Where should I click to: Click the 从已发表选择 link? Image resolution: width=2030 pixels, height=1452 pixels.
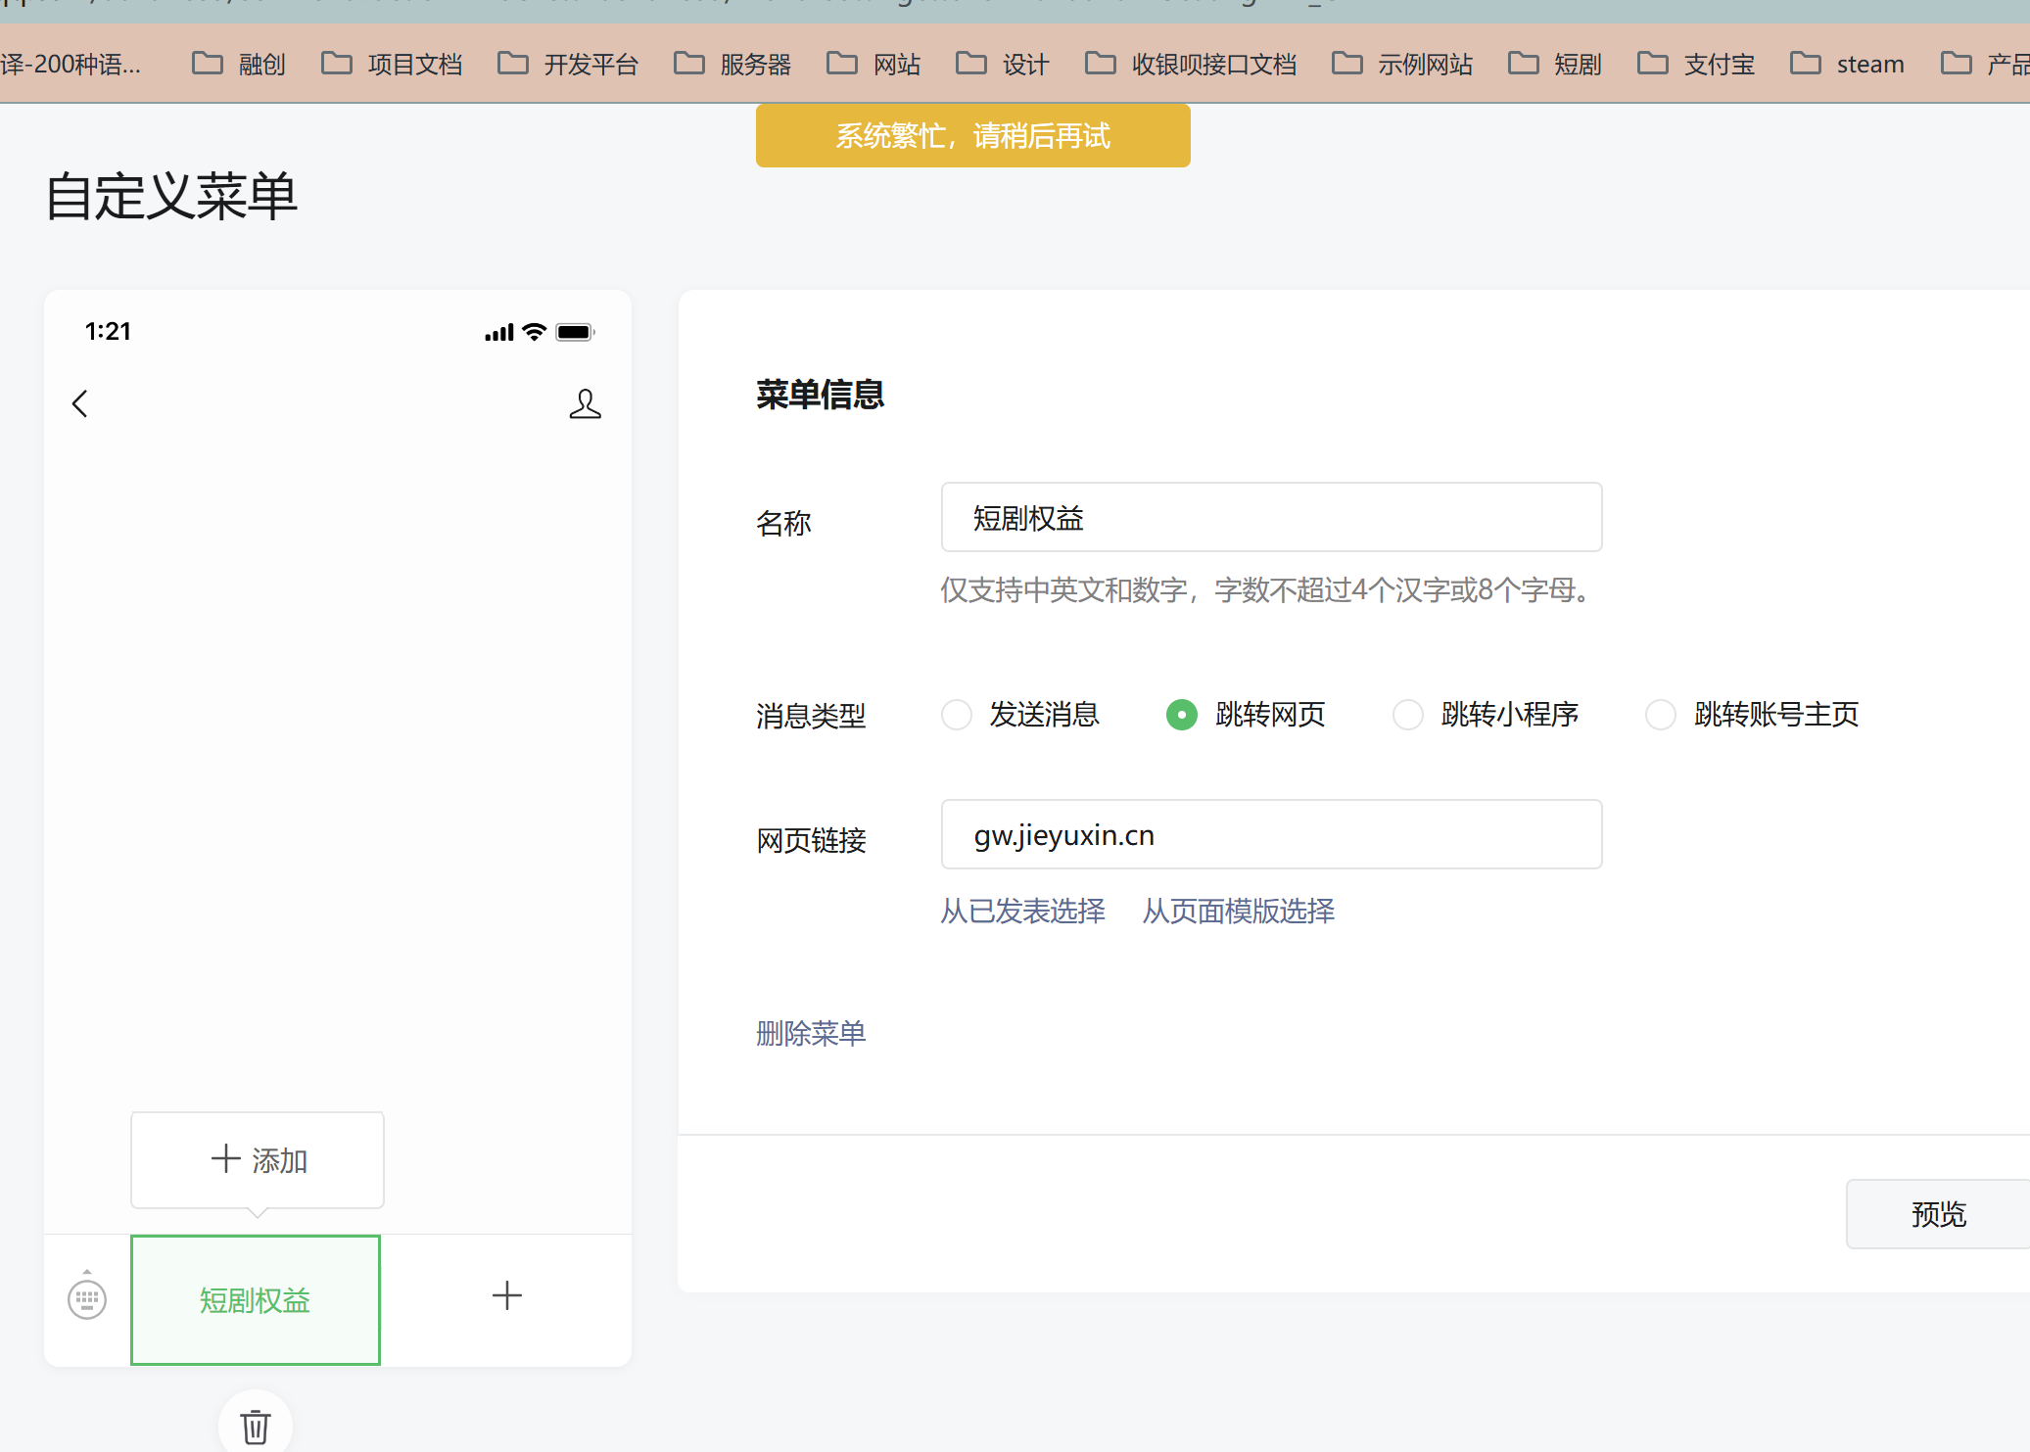point(1022,912)
